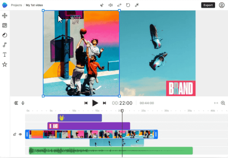Select the sticker clip on top track
Screen dimensions: 228x158
tap(80, 118)
